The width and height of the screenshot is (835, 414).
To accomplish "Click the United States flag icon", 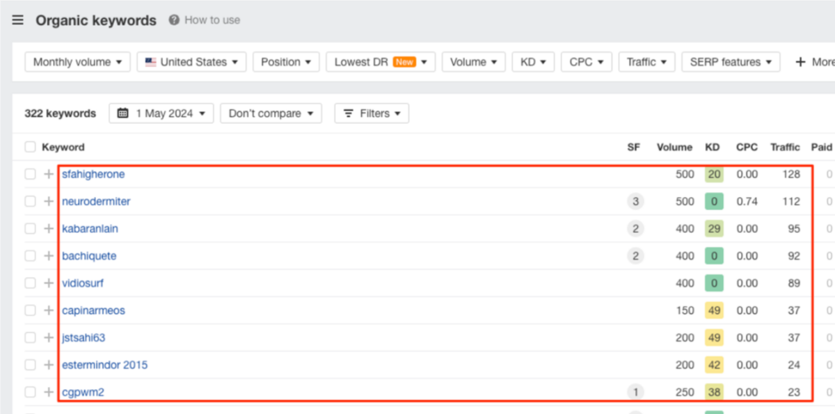I will coord(150,61).
